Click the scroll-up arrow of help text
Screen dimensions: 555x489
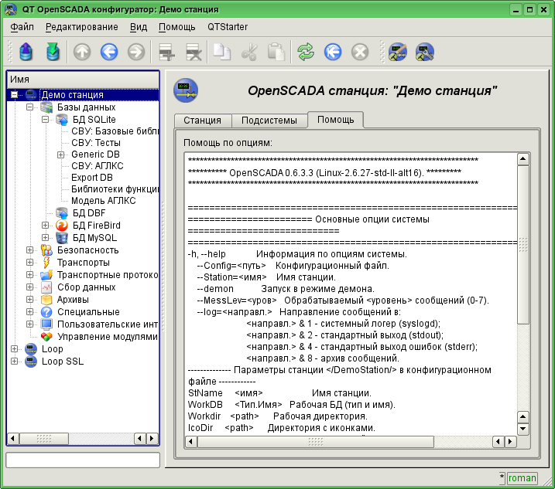click(x=523, y=159)
